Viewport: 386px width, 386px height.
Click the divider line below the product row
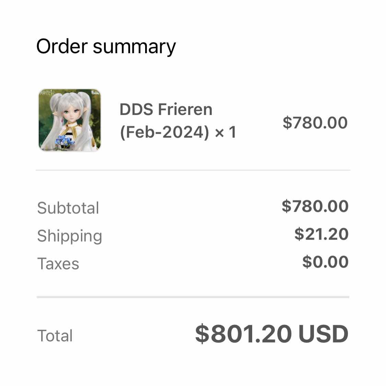(x=193, y=170)
